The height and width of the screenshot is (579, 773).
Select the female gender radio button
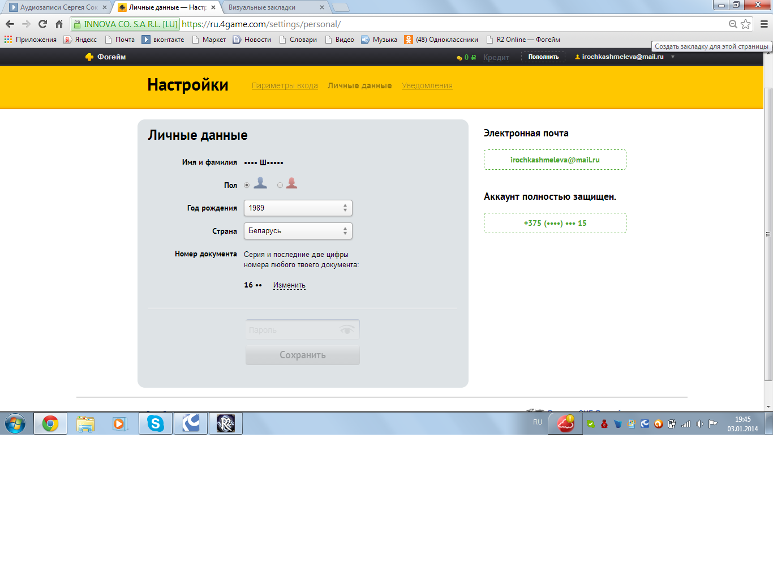[x=280, y=185]
